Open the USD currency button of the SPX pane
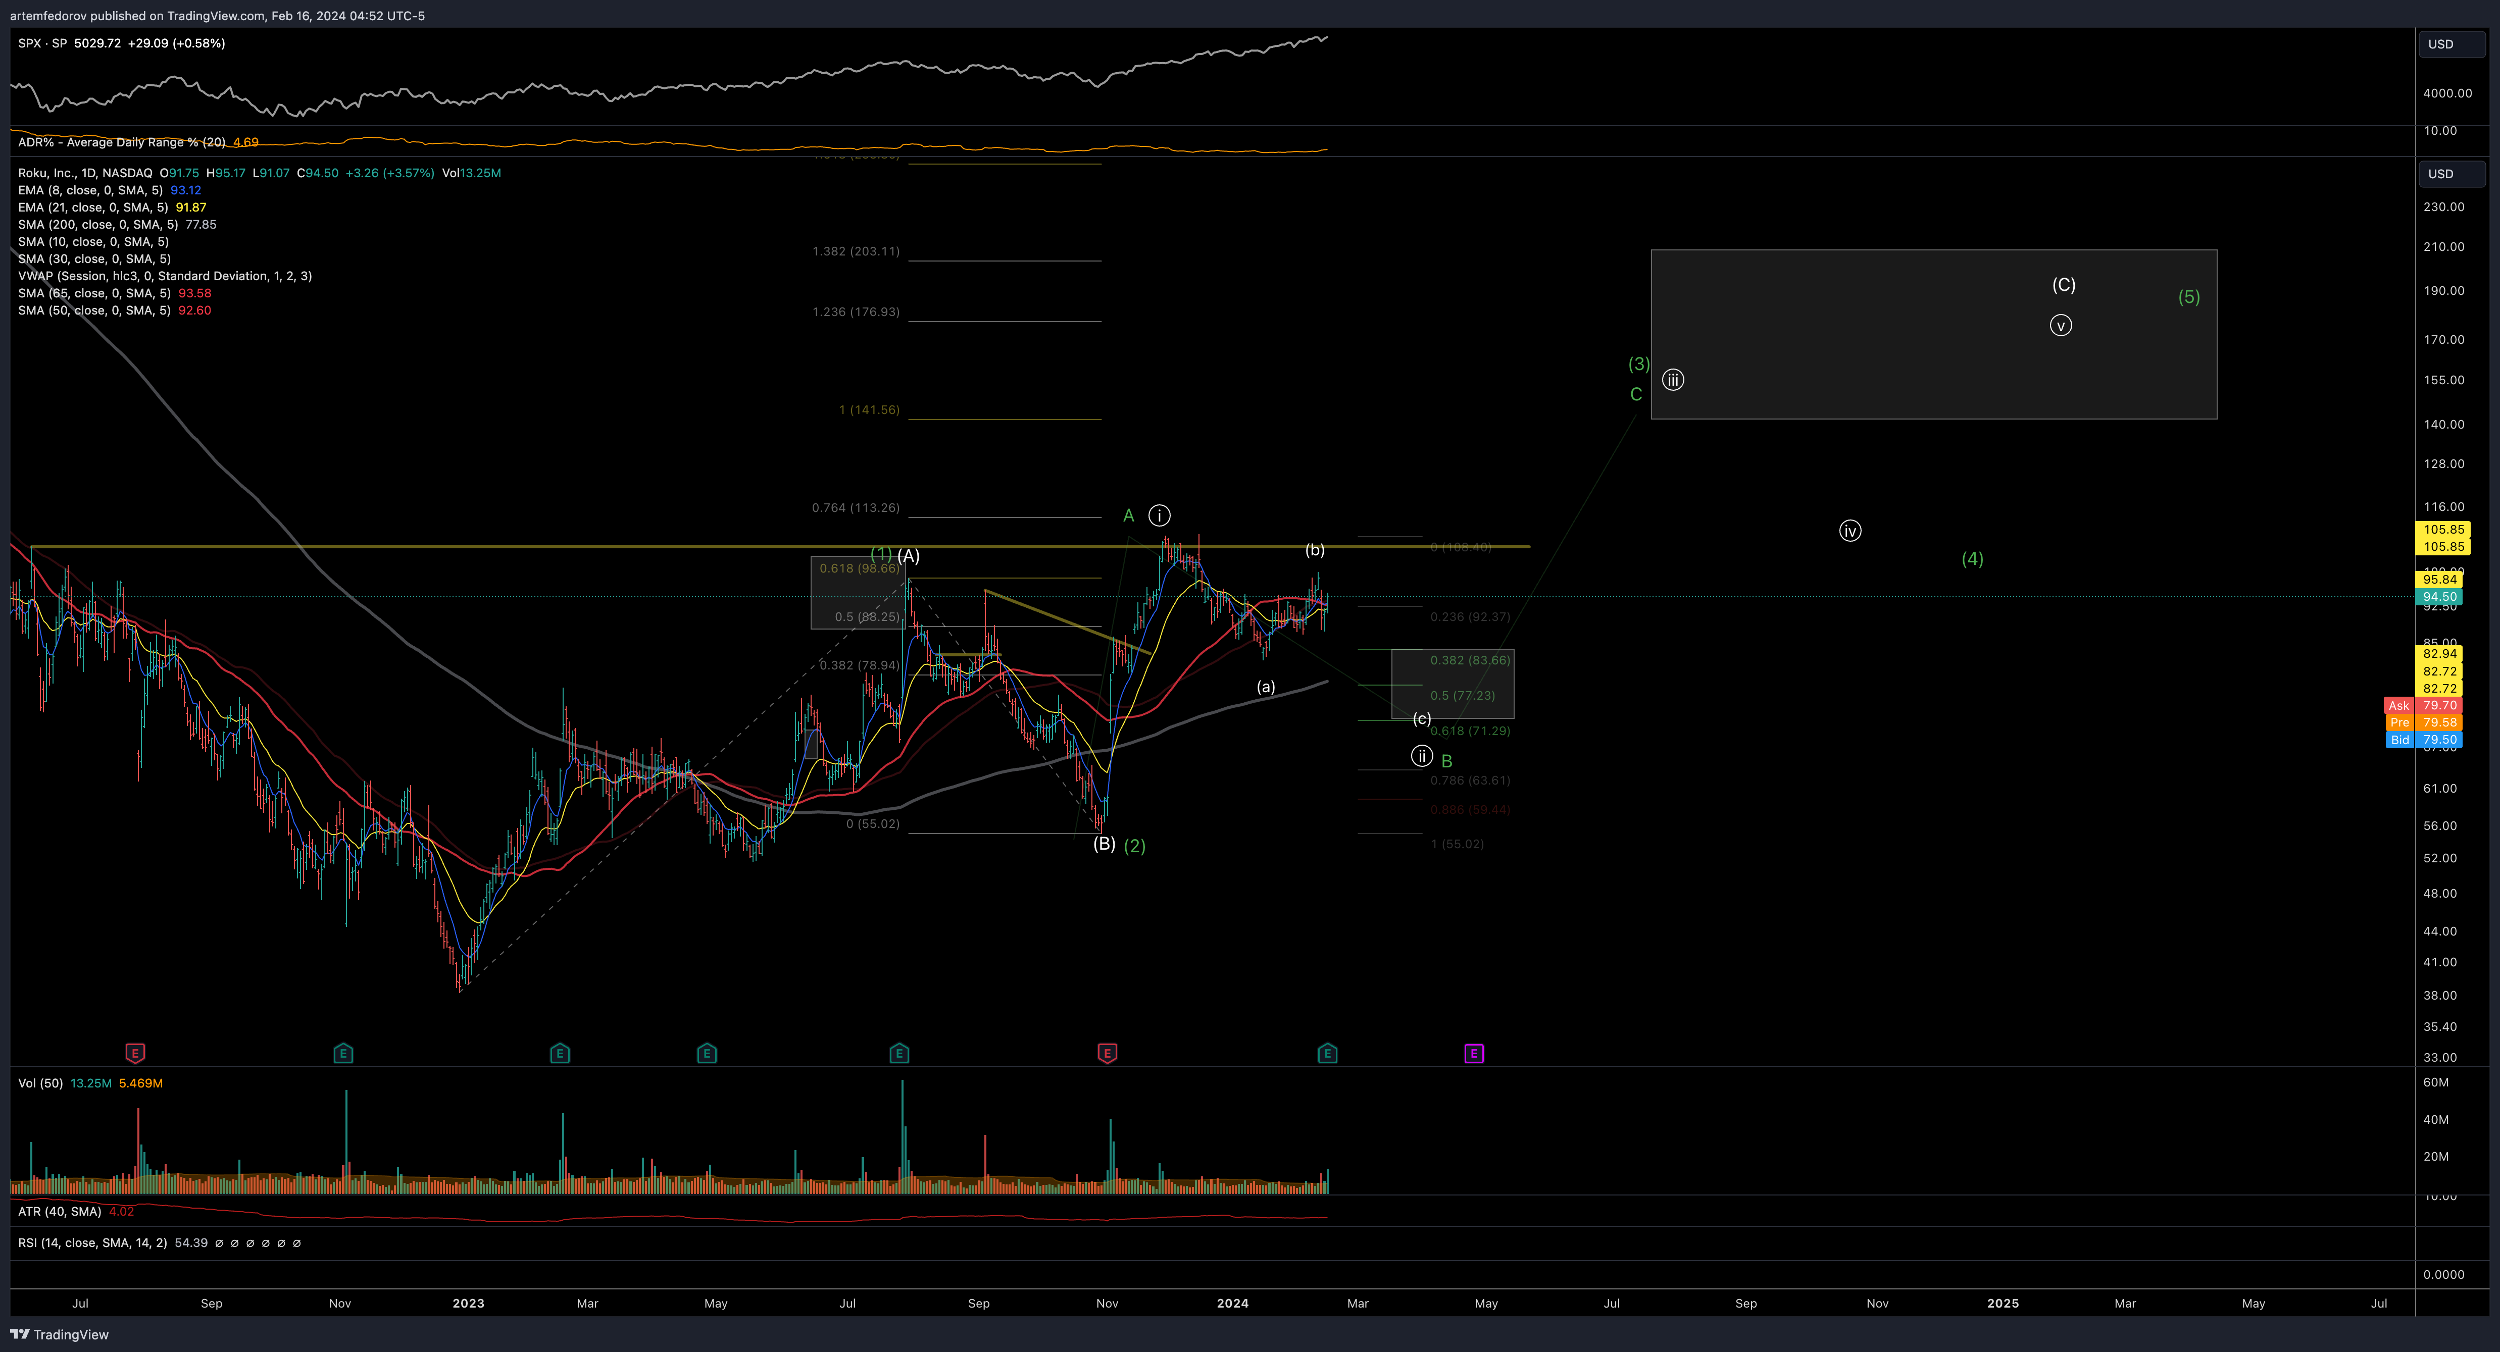This screenshot has width=2500, height=1352. 2452,44
